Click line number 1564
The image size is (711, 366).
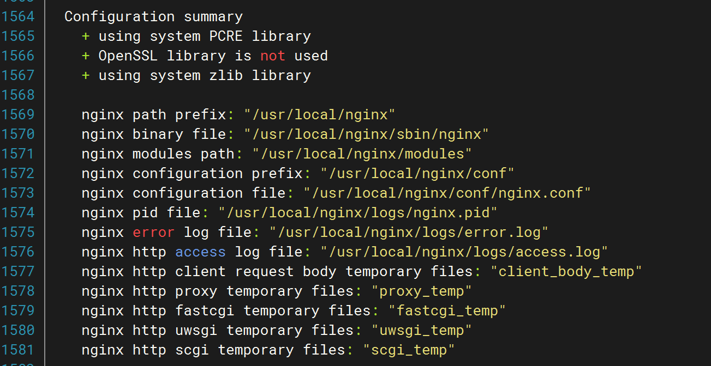click(x=18, y=17)
